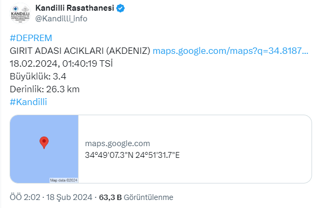Click the blue verified badge icon
Image resolution: width=319 pixels, height=208 pixels.
tap(120, 9)
